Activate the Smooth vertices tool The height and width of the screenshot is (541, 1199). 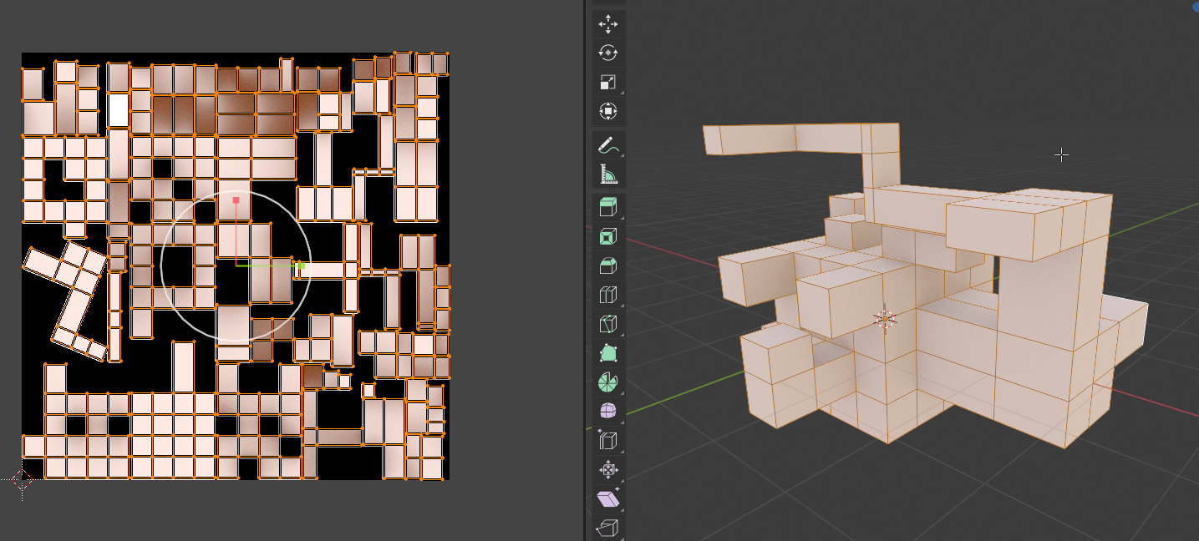point(608,411)
